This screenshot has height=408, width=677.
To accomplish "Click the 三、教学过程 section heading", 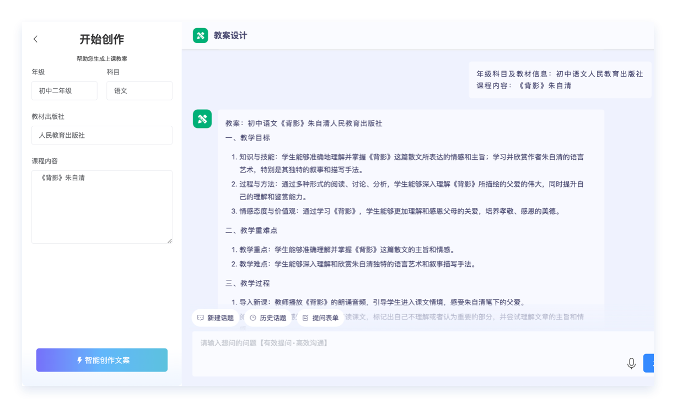I will 248,283.
